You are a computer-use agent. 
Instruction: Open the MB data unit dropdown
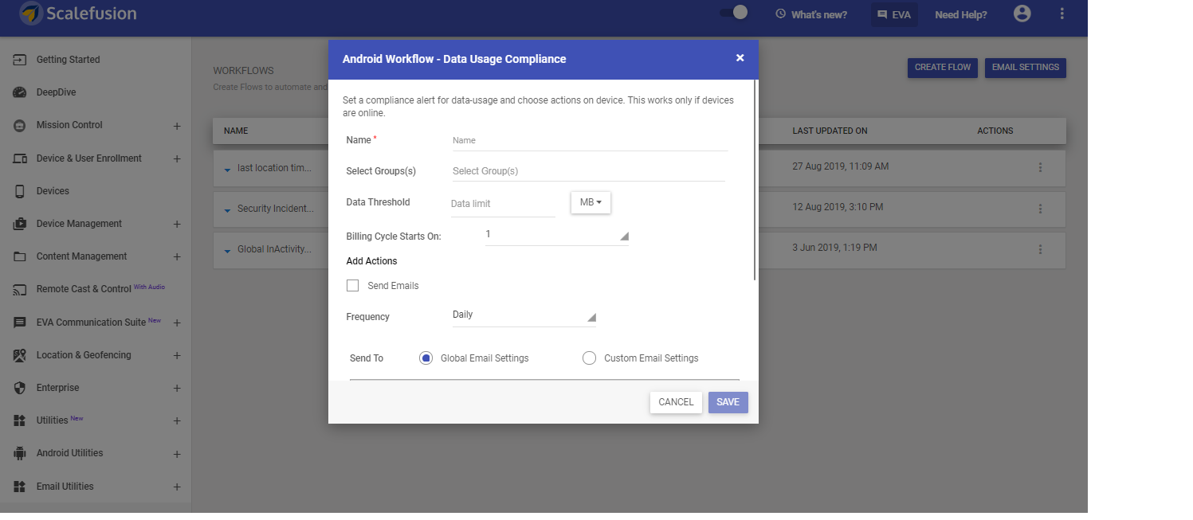tap(591, 202)
